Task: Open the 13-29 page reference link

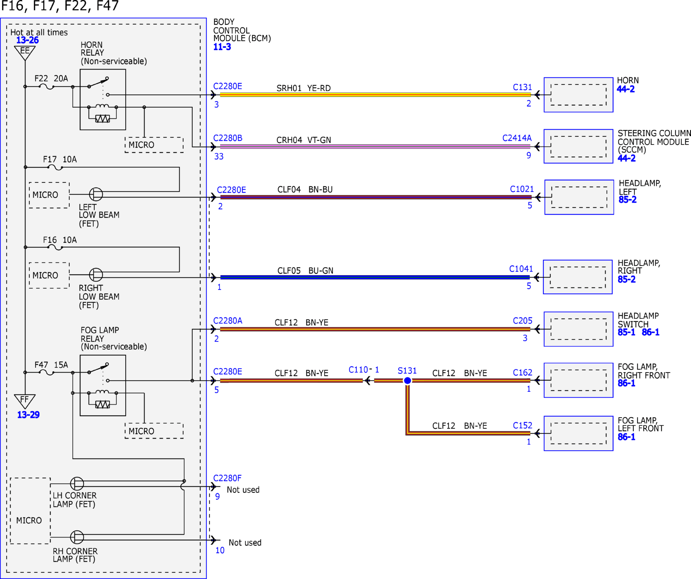Action: (x=28, y=415)
